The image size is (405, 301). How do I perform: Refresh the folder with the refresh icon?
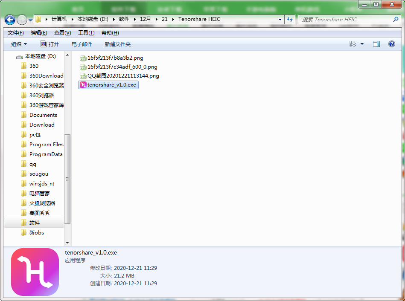click(x=290, y=19)
